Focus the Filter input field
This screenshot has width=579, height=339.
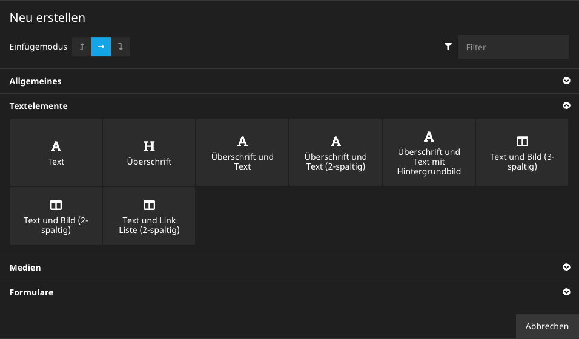513,47
